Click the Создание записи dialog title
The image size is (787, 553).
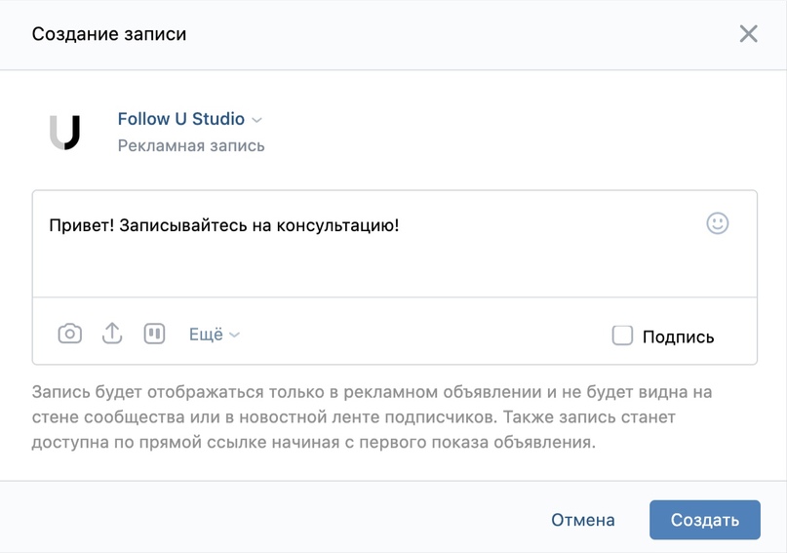coord(109,34)
